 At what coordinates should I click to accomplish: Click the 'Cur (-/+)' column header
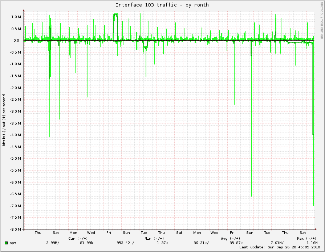tap(78, 238)
